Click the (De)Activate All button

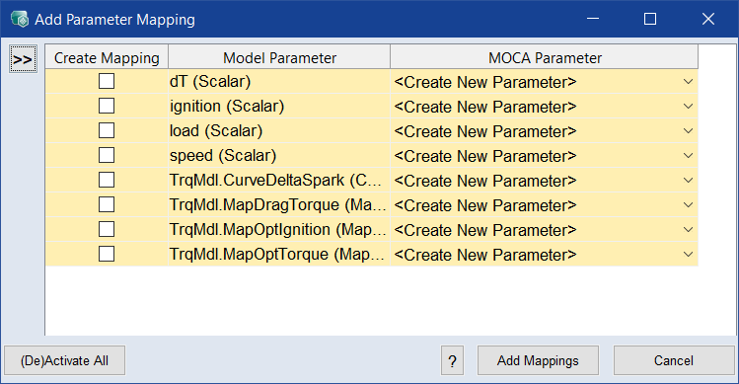pyautogui.click(x=64, y=361)
